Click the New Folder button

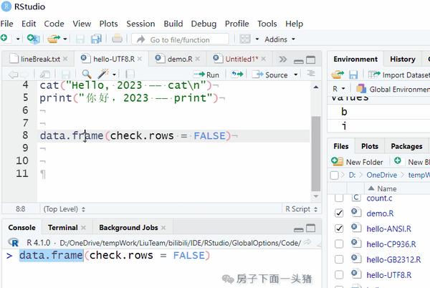(357, 162)
